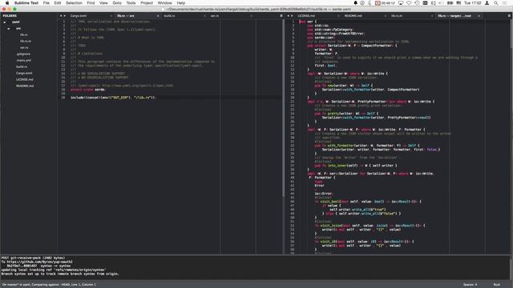Open the Tools menu

pyautogui.click(x=131, y=3)
